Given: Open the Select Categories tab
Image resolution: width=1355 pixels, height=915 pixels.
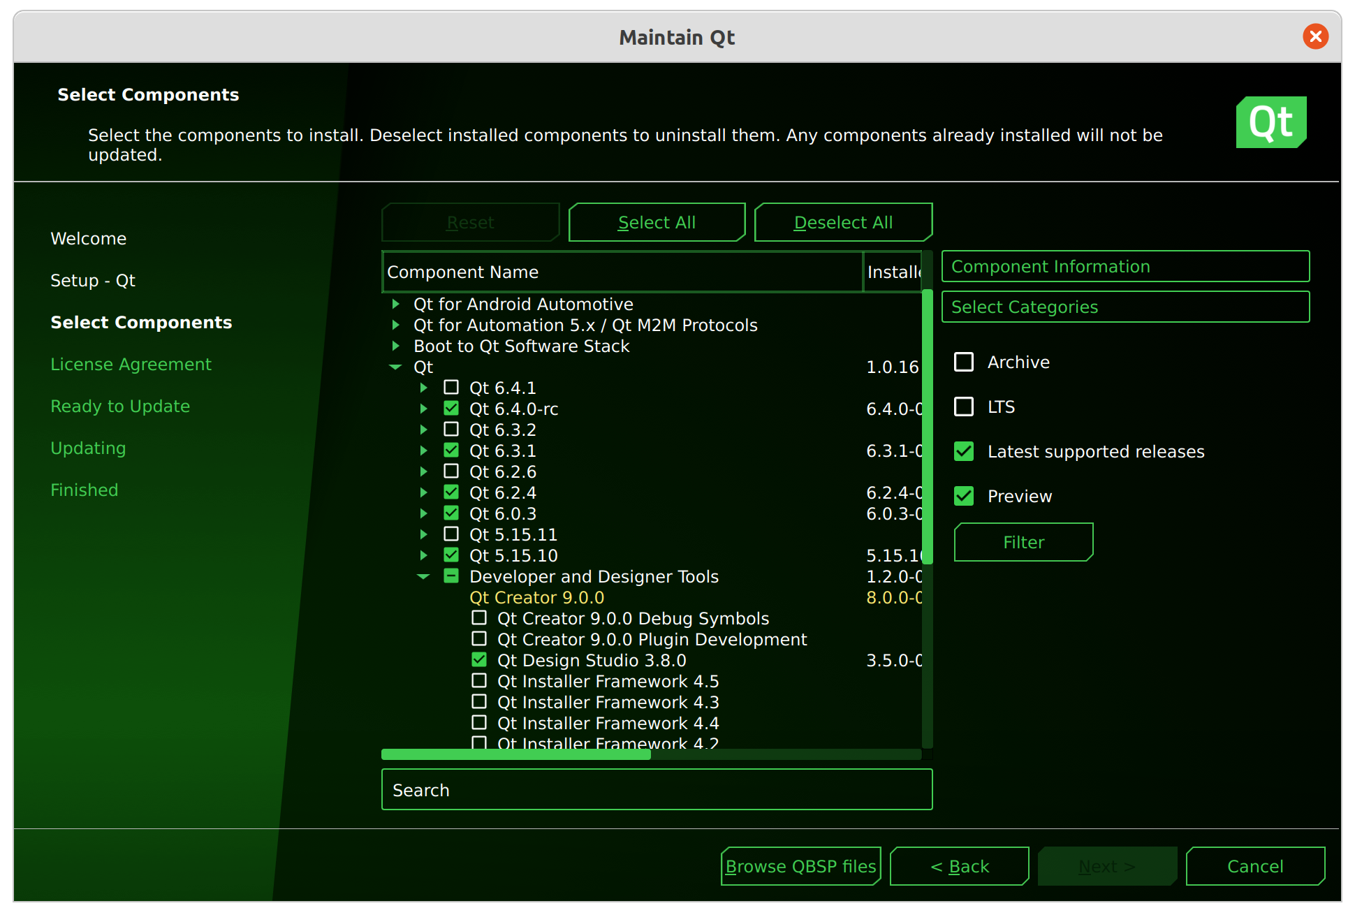Looking at the screenshot, I should (x=1125, y=307).
